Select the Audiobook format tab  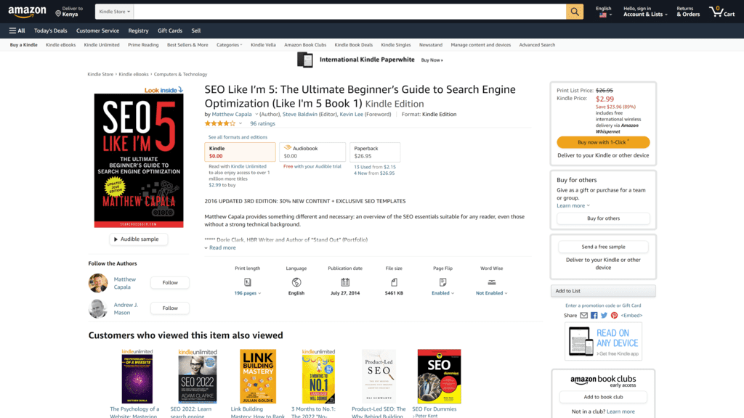(312, 152)
